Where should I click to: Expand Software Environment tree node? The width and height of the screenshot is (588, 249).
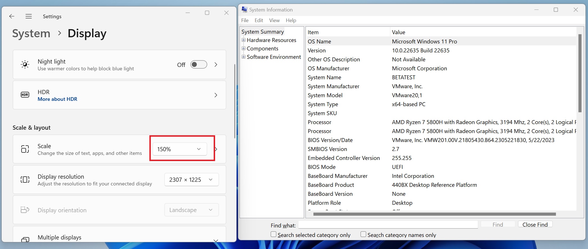click(x=243, y=57)
